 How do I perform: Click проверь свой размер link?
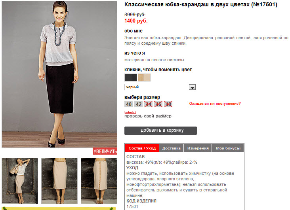pyautogui.click(x=148, y=116)
